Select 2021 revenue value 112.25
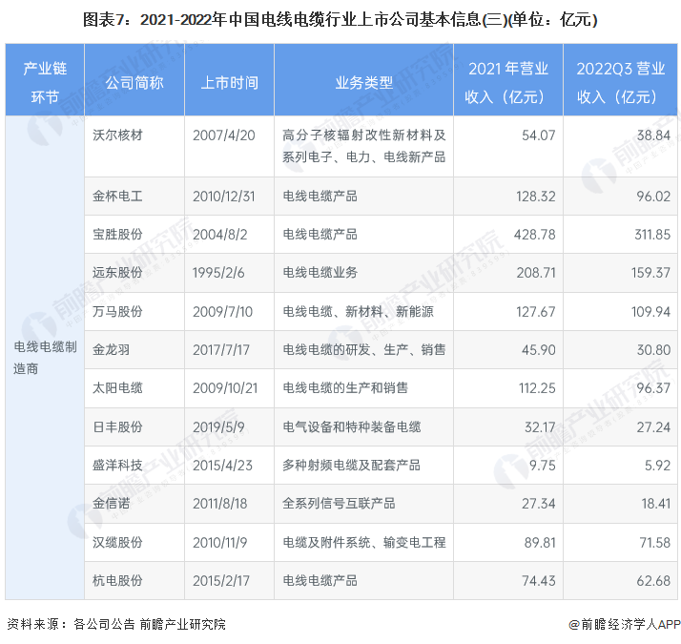 coord(537,388)
